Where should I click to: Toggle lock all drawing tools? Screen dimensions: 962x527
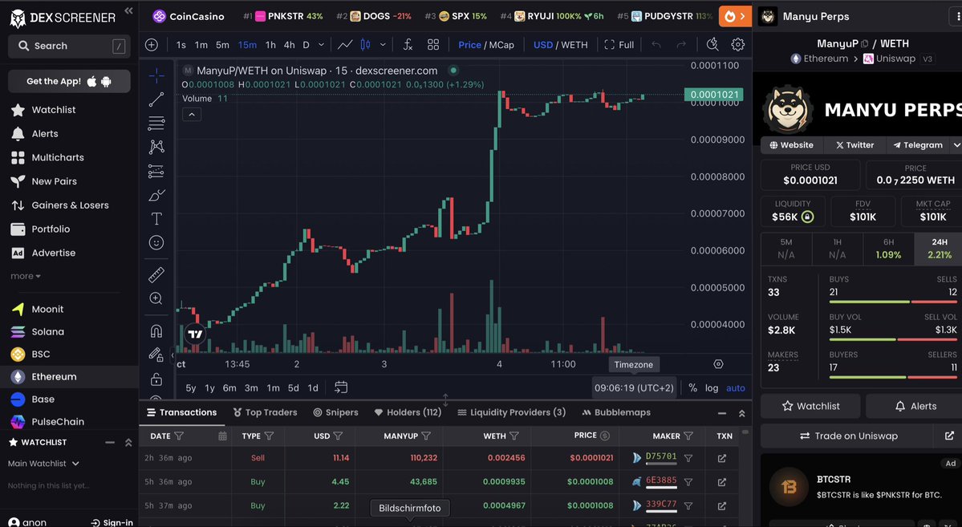[156, 379]
